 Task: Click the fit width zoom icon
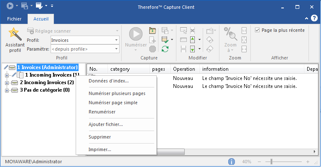(244, 49)
